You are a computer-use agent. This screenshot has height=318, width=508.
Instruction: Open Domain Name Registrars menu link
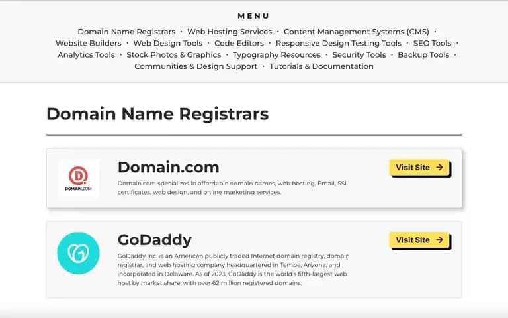click(126, 32)
